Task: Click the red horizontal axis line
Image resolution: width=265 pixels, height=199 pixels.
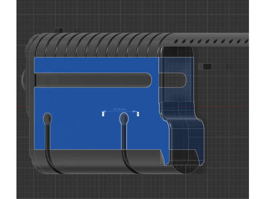Action: (x=232, y=106)
